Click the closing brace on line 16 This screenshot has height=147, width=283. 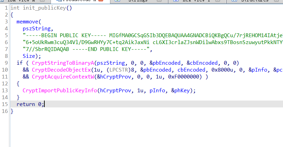click(12, 111)
